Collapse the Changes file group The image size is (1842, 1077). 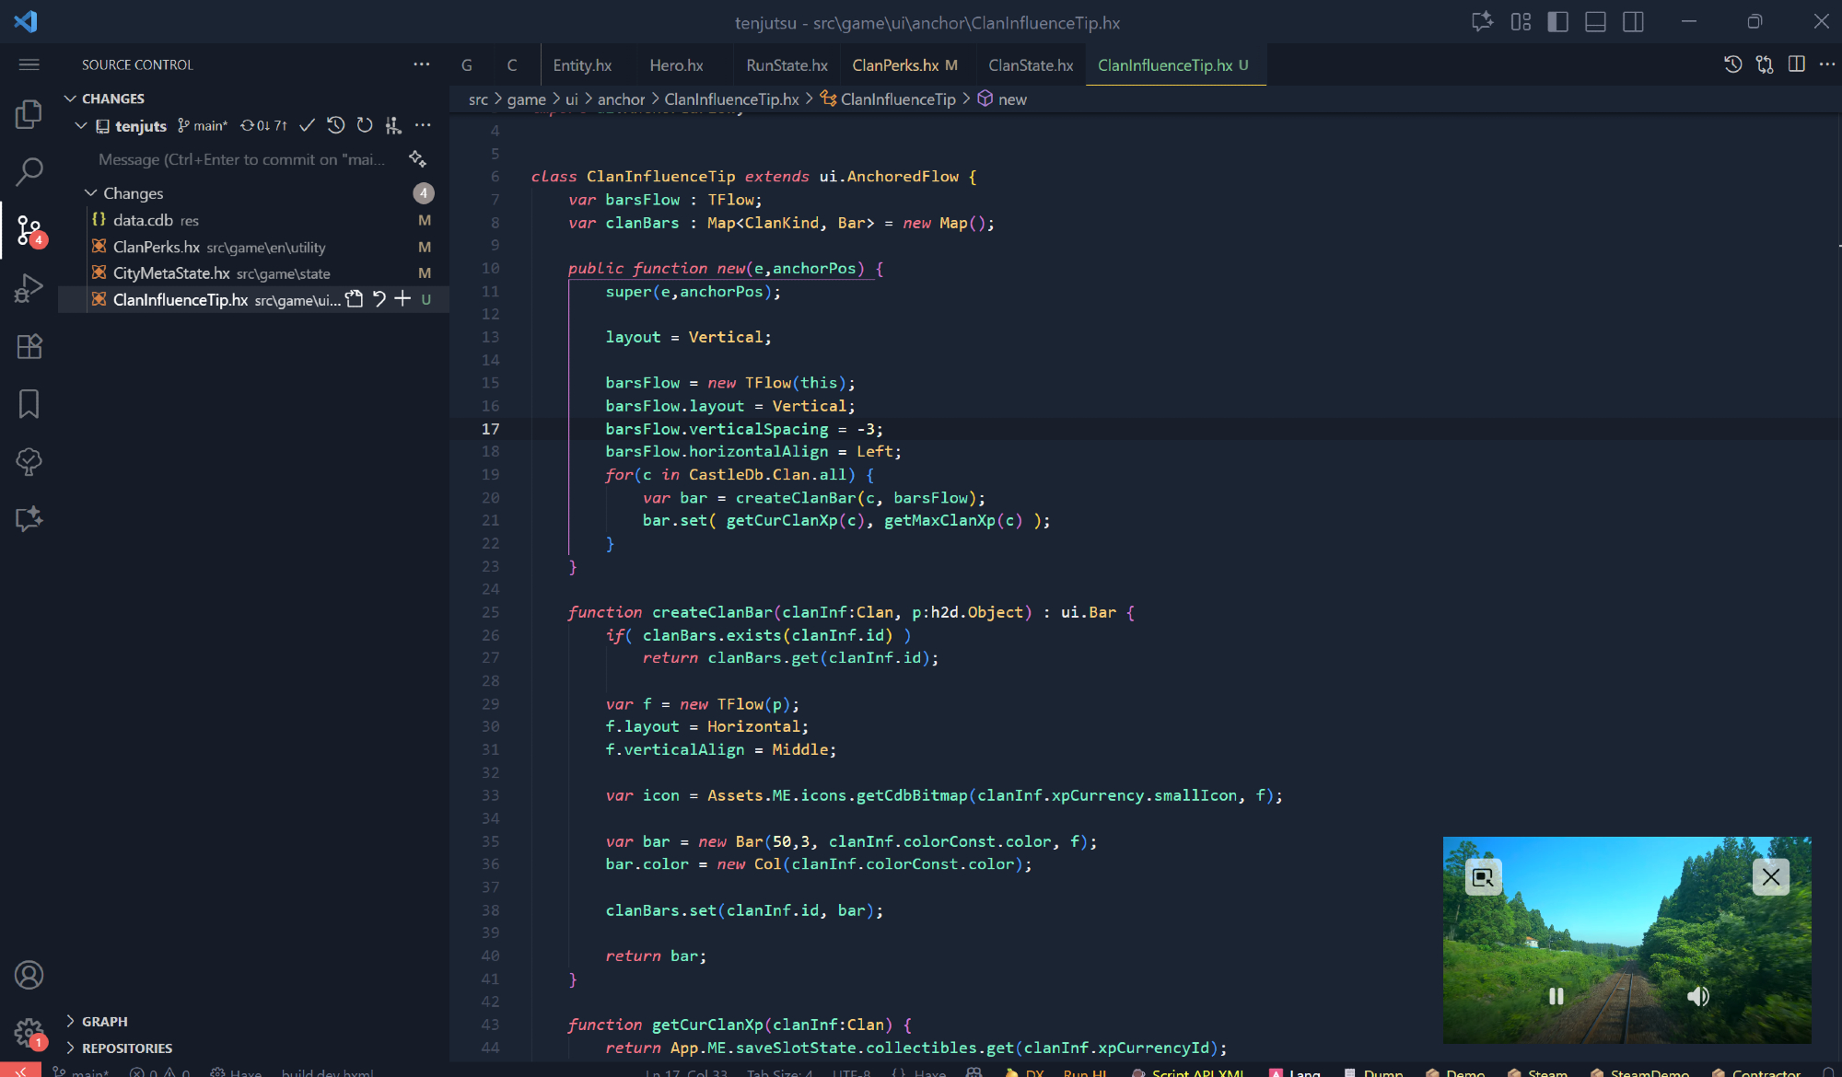click(90, 193)
